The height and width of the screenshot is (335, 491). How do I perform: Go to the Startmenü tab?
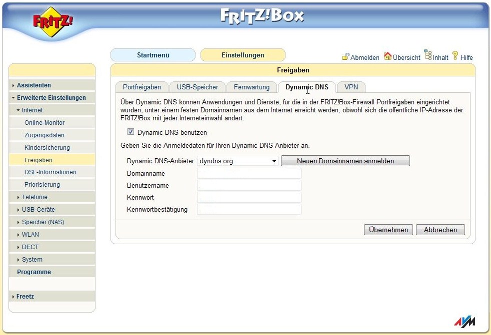click(153, 55)
